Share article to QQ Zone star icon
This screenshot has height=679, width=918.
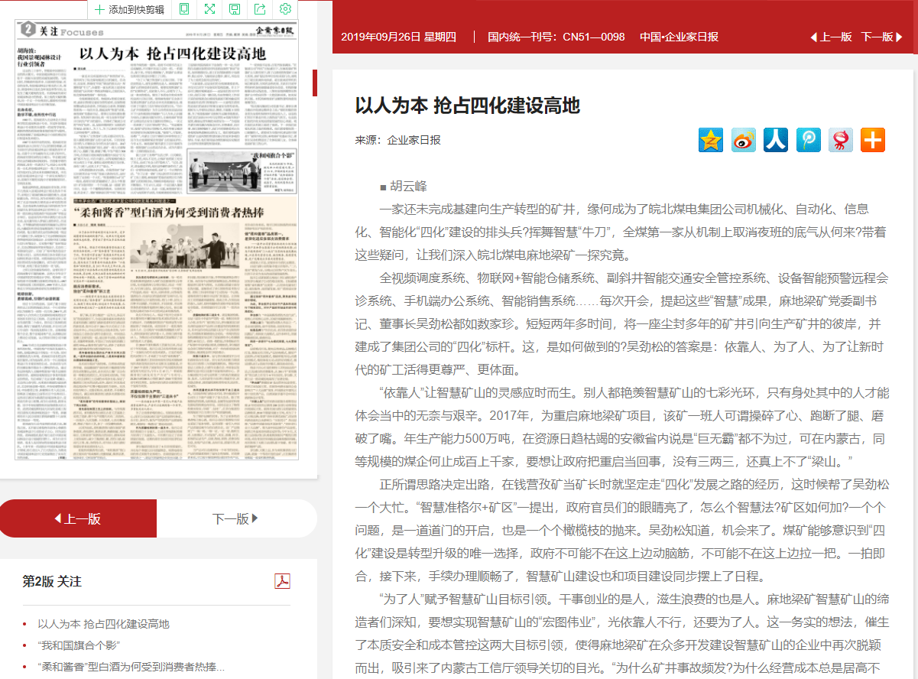click(710, 140)
